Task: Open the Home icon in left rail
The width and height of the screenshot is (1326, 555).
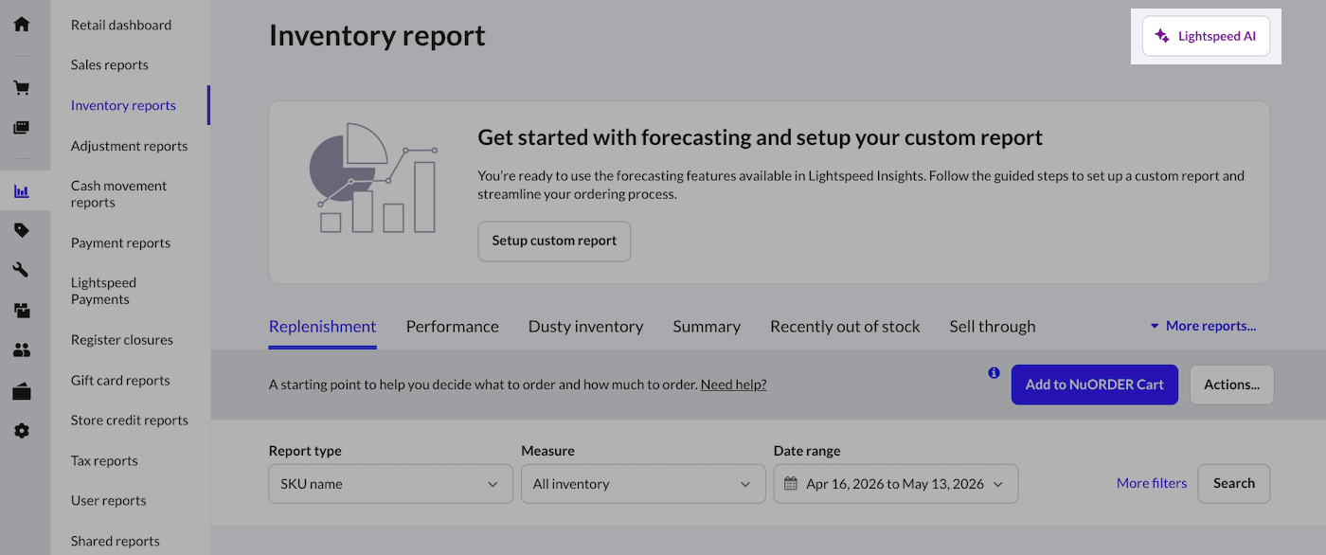Action: [21, 24]
